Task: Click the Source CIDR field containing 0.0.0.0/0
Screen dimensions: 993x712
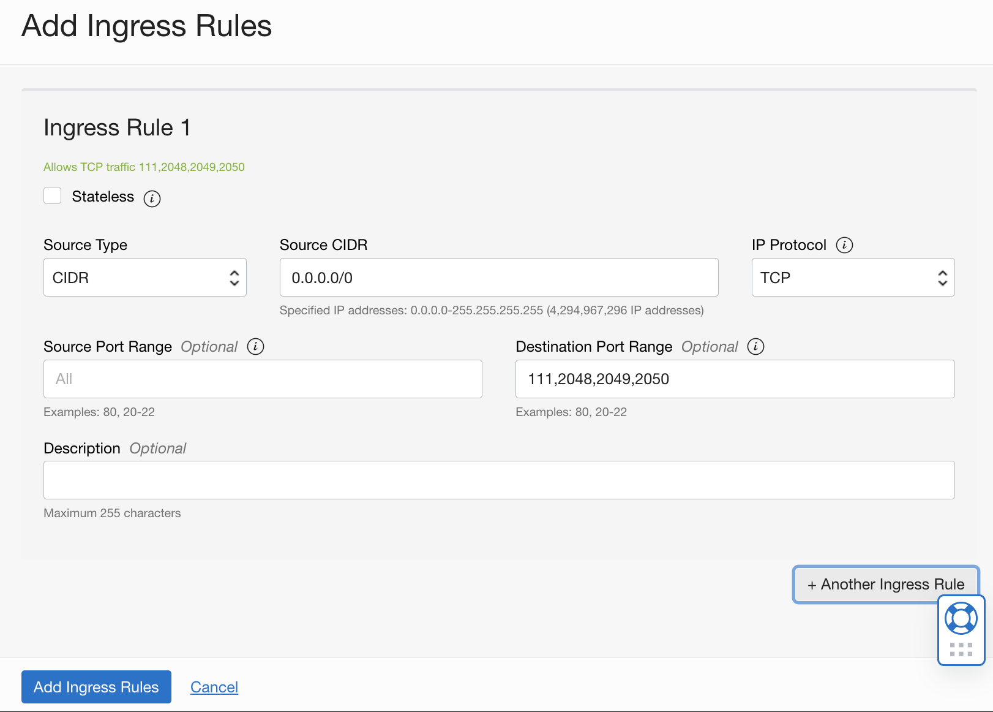Action: tap(498, 278)
